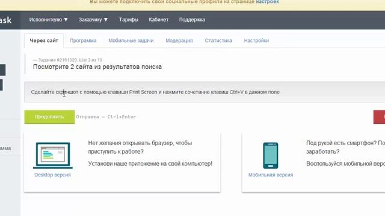Switch to the Модерация tab

coord(179,41)
